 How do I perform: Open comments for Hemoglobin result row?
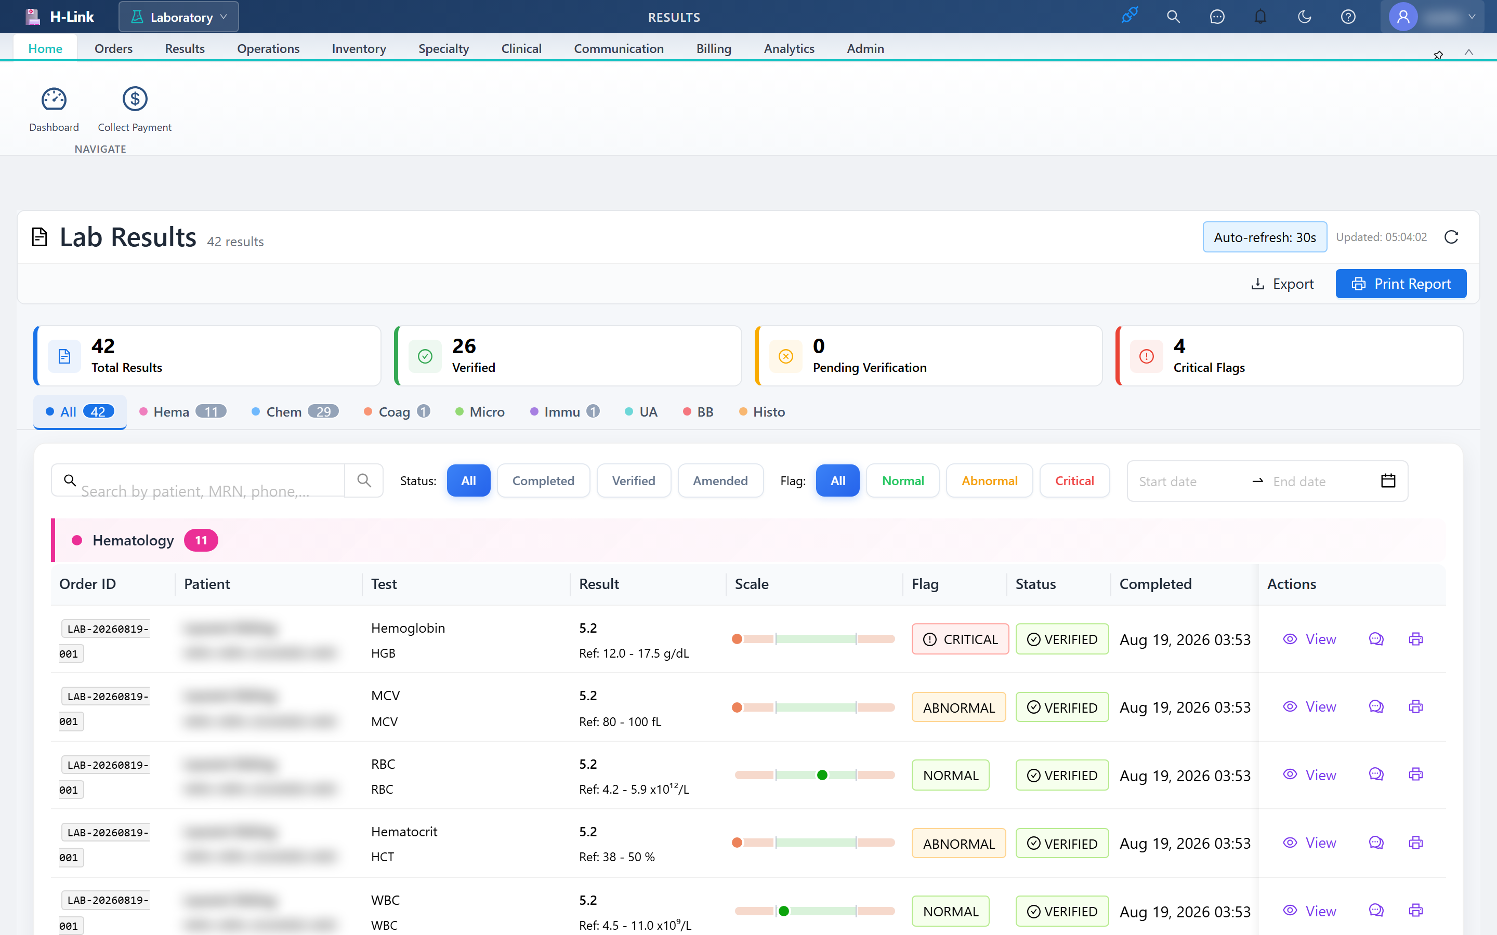pos(1376,639)
